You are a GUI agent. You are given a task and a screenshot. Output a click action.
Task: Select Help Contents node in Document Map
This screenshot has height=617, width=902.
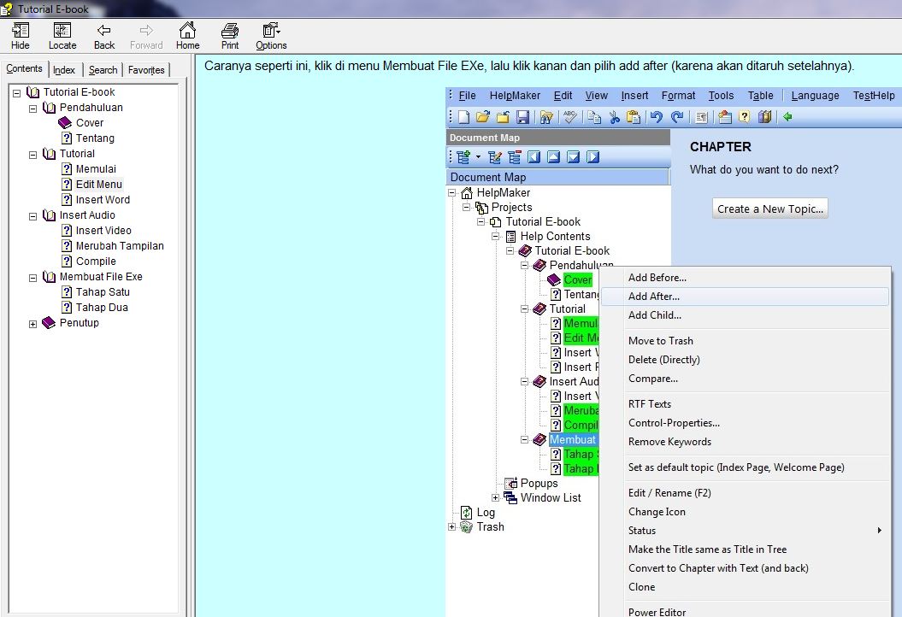(x=555, y=237)
